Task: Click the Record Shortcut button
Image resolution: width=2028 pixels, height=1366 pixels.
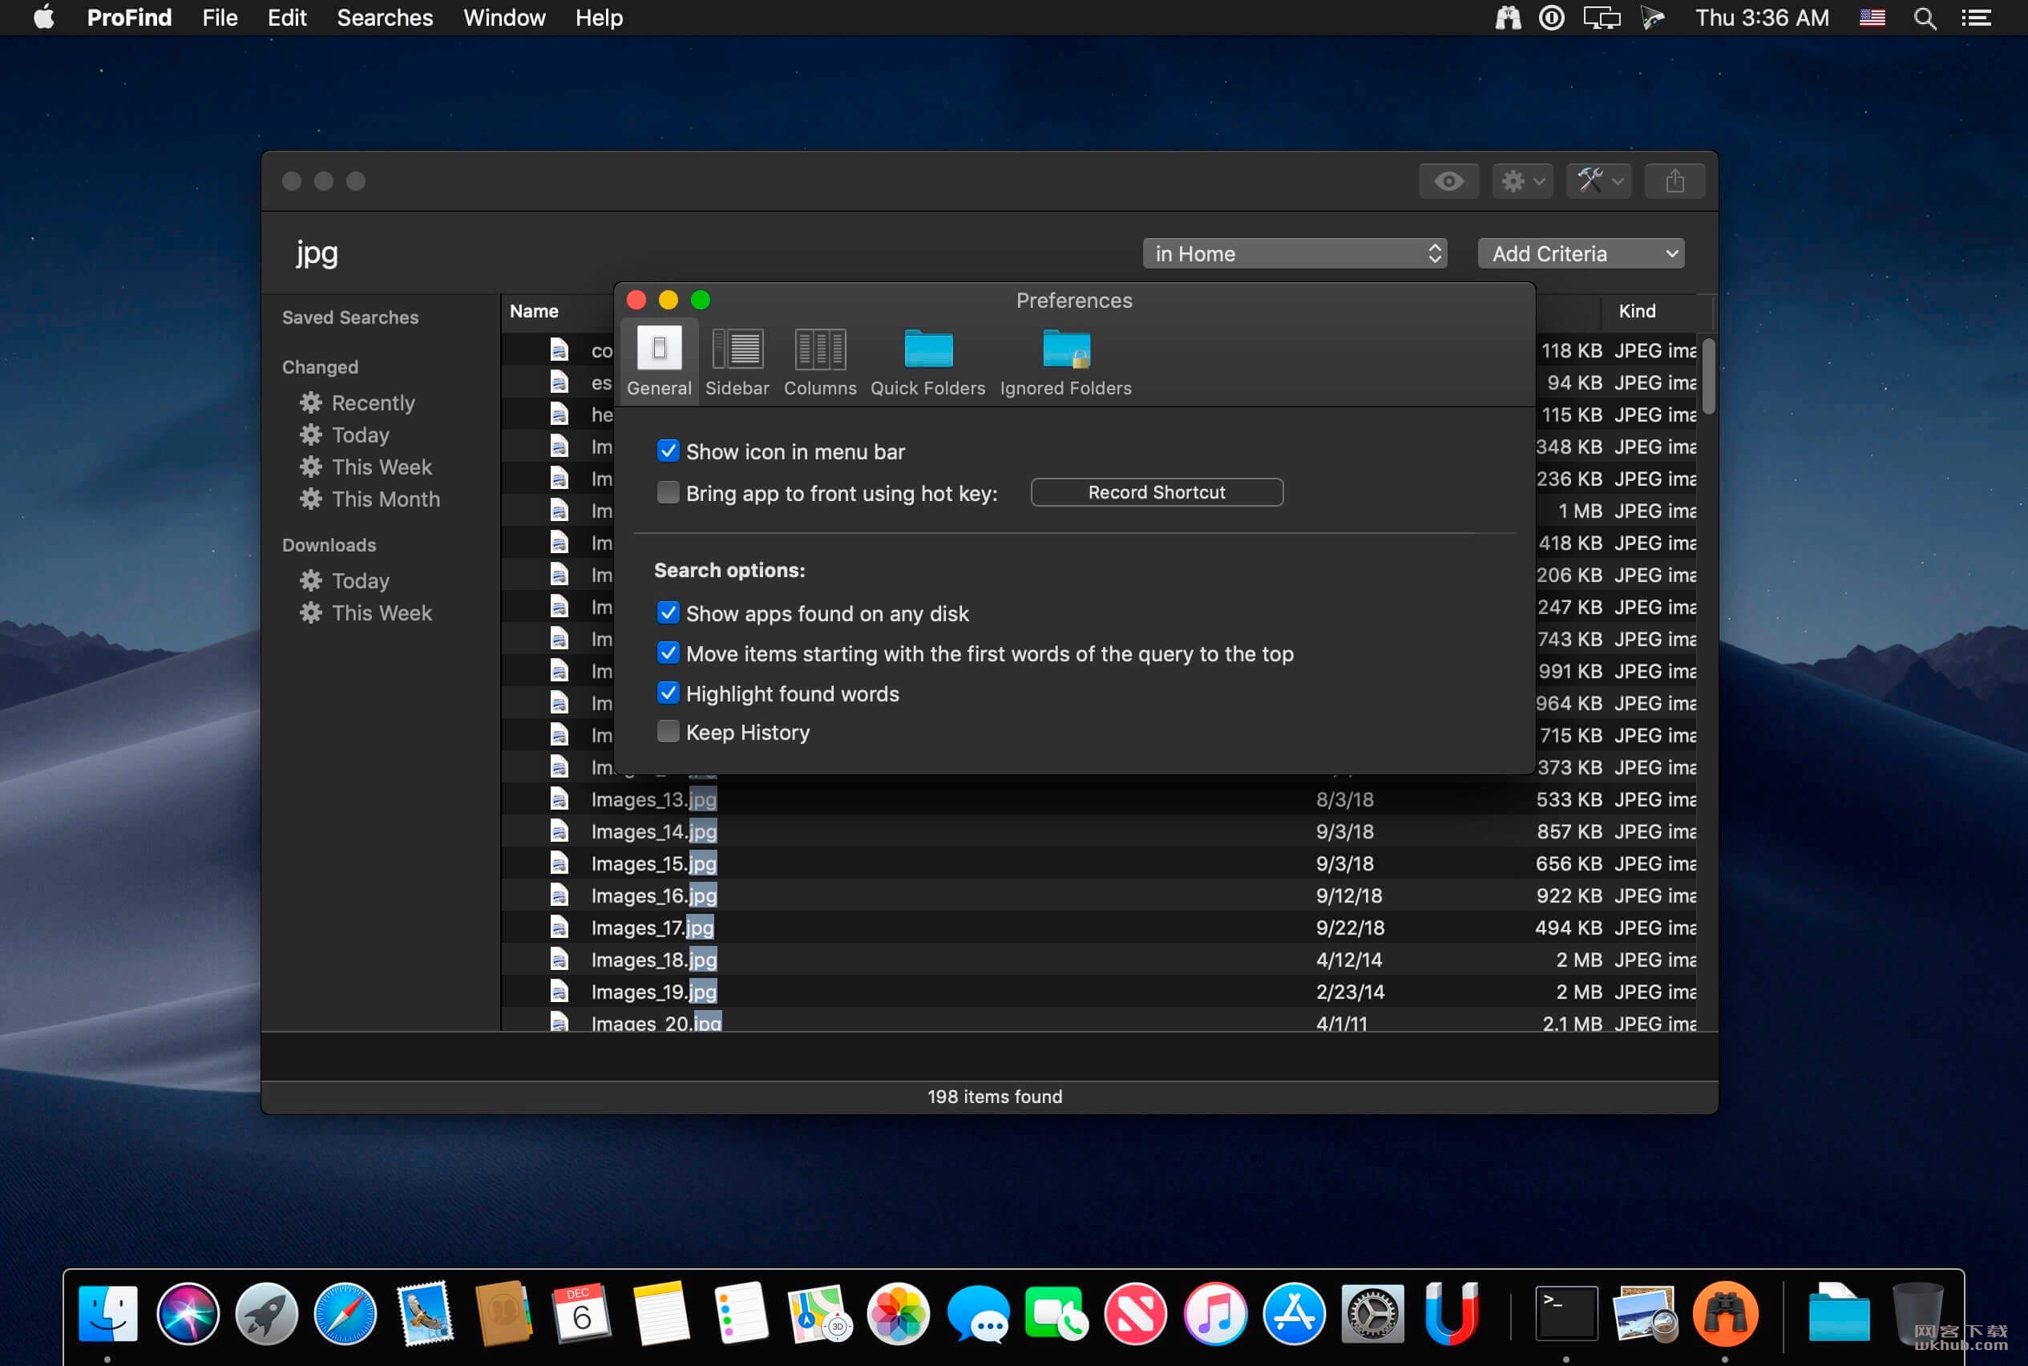Action: 1156,492
